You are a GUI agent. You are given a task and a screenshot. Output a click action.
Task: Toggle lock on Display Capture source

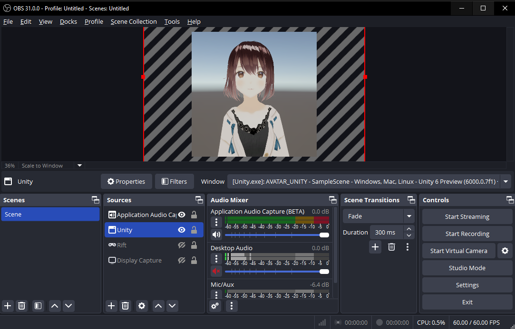[x=194, y=261]
